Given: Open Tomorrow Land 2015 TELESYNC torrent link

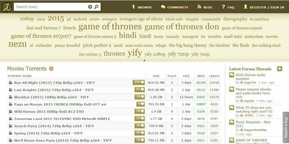Looking at the screenshot, I should coord(62,119).
